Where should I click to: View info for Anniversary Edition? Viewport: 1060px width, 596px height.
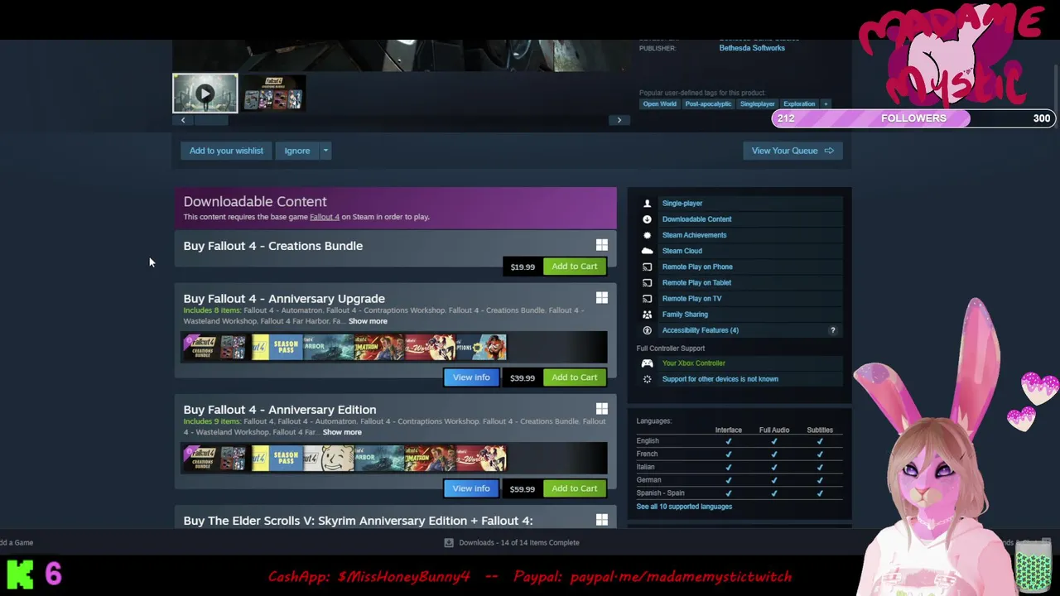(x=471, y=488)
